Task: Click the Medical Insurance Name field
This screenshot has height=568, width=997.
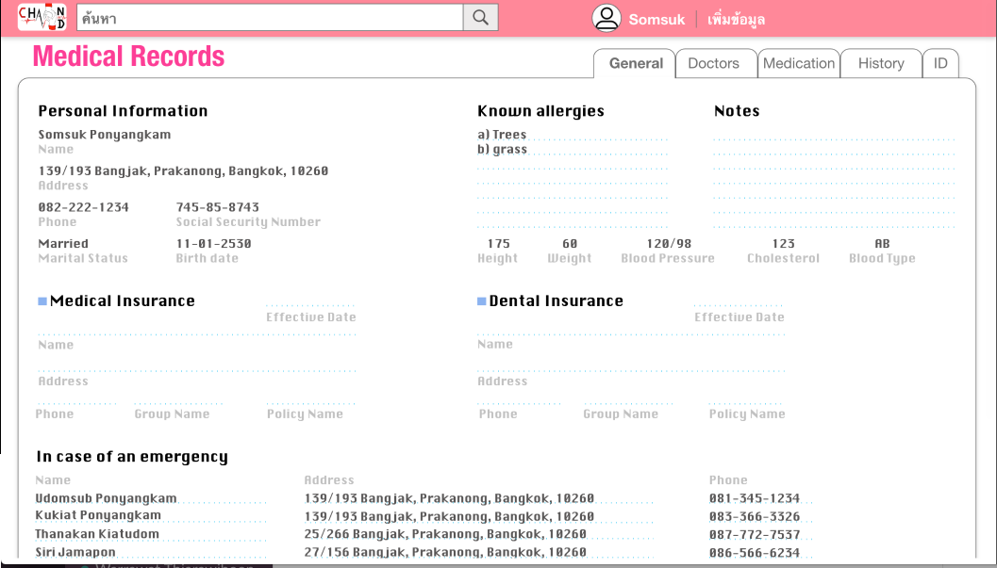Action: [x=197, y=331]
